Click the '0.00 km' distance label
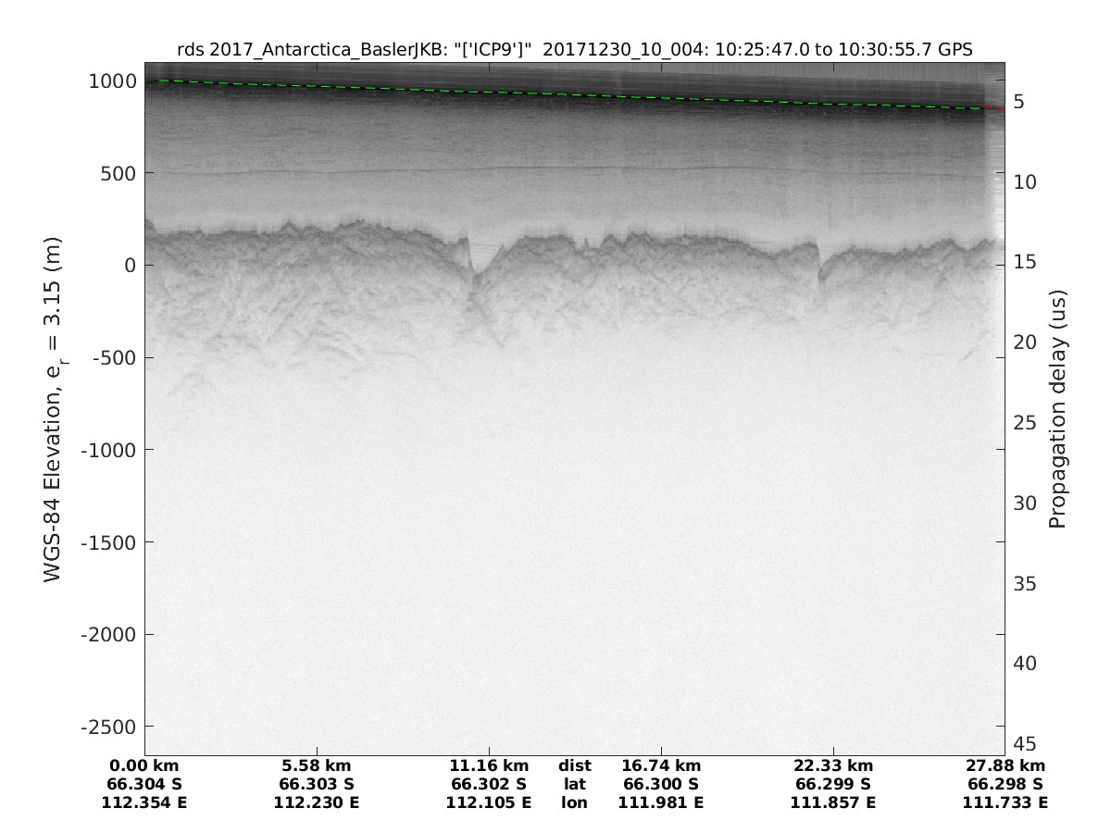 pyautogui.click(x=144, y=765)
